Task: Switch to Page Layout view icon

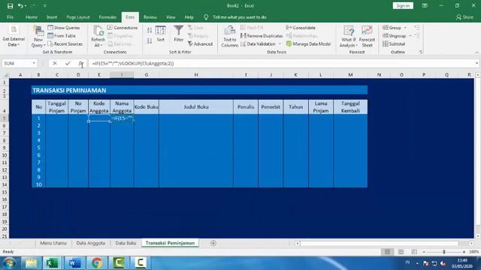Action: click(401, 252)
